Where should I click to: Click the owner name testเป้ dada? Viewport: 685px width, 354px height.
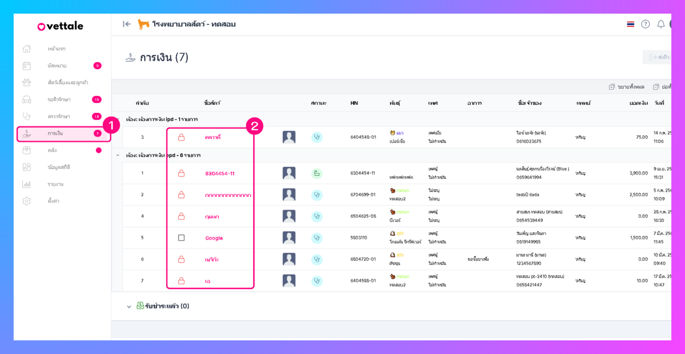(x=527, y=195)
